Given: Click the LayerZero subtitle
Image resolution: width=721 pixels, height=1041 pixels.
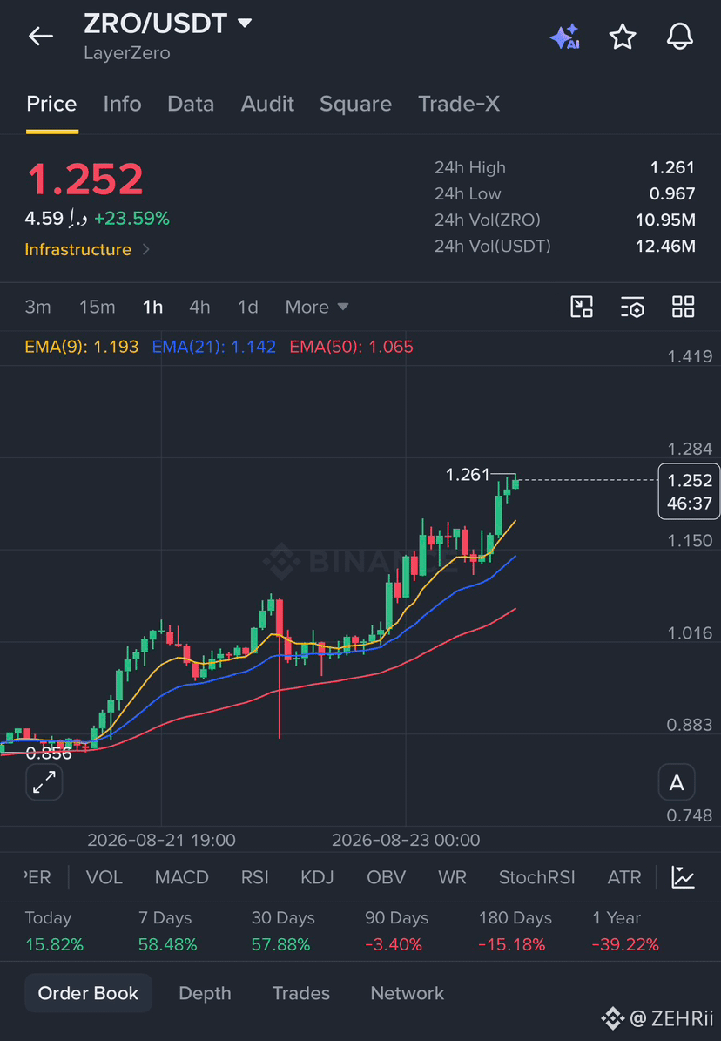Looking at the screenshot, I should pyautogui.click(x=127, y=53).
